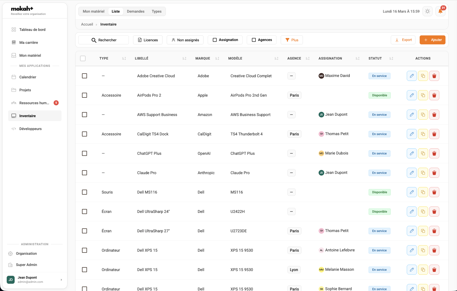457x291 pixels.
Task: Edit the Adobe Creative Cloud row
Action: (x=412, y=76)
